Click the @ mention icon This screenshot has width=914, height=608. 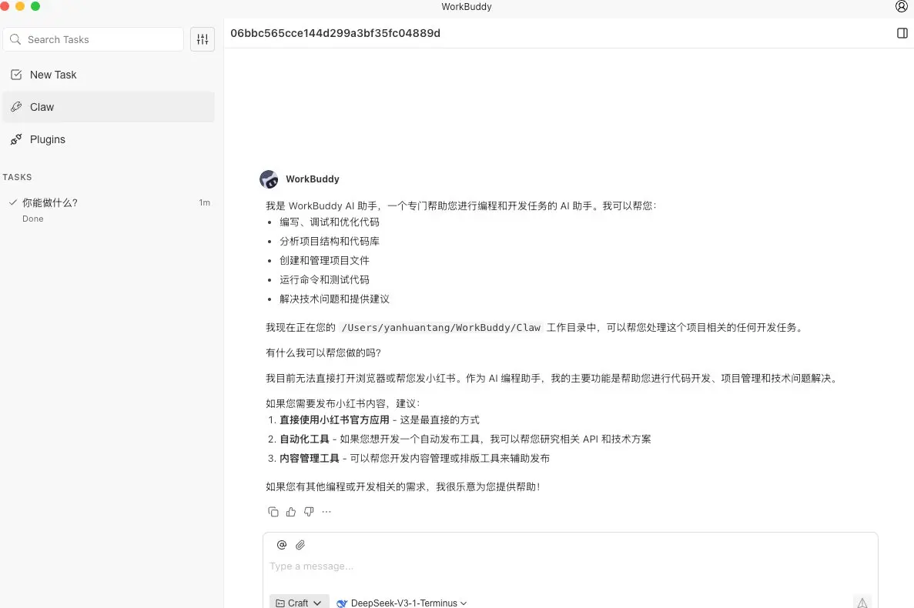282,545
